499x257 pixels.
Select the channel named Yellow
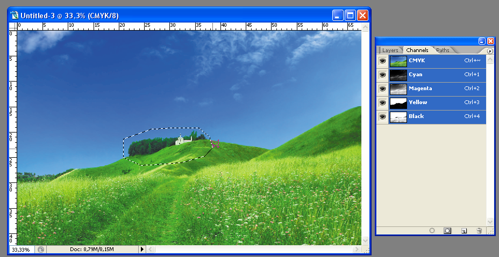click(418, 102)
